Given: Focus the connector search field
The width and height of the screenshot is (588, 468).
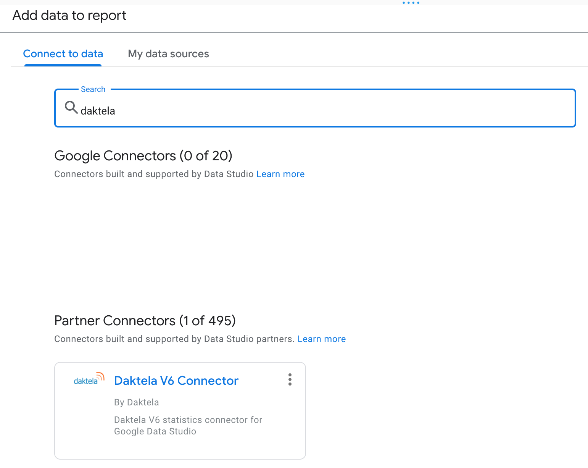Looking at the screenshot, I should click(x=315, y=108).
